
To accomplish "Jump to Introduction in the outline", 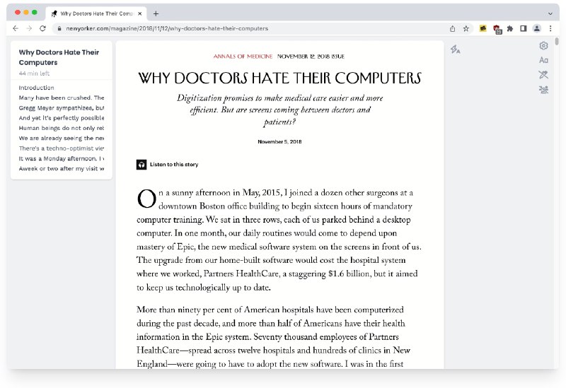I will pyautogui.click(x=36, y=88).
